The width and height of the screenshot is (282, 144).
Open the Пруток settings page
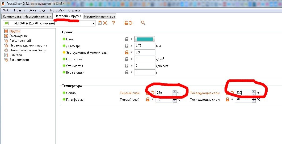tap(15, 31)
